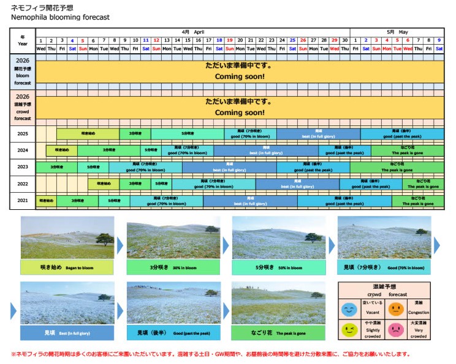Click 'Coming soon!' banner in 2026 crowd forecast row
Image resolution: width=456 pixels, height=364 pixels.
(240, 108)
